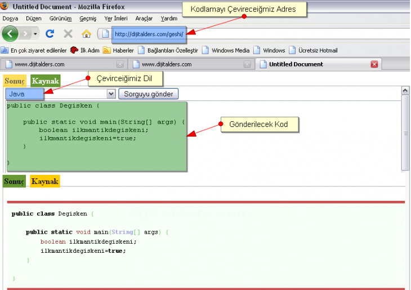Click the 'ilkmantikdegiskeni=true;' highlighted result line
The image size is (411, 290).
(83, 251)
